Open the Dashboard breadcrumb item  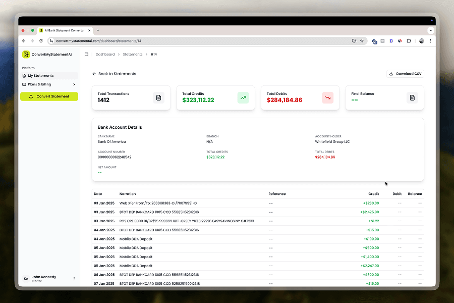(x=105, y=54)
